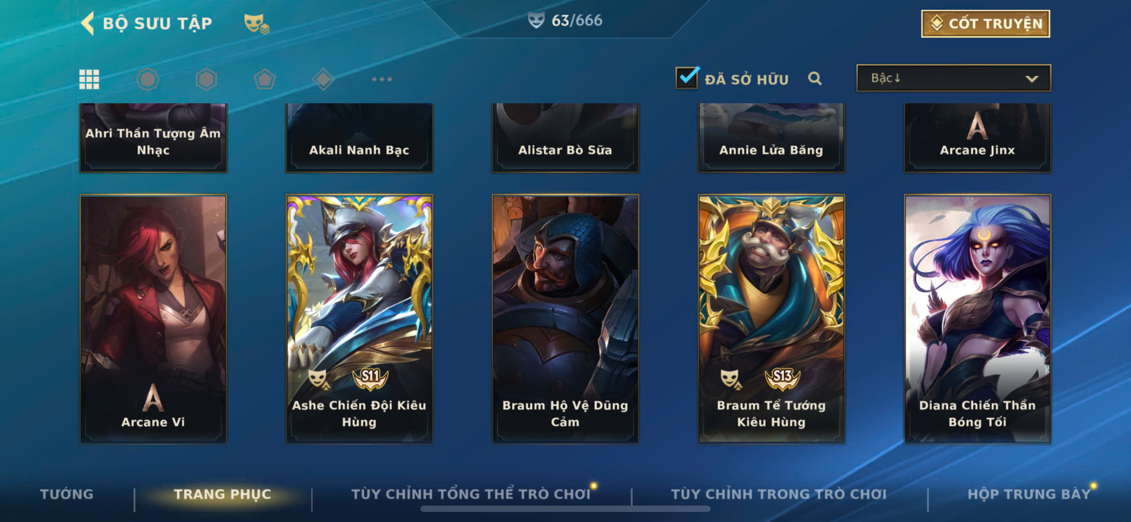The width and height of the screenshot is (1131, 522).
Task: Open the Cốt Truyện button
Action: tap(985, 24)
